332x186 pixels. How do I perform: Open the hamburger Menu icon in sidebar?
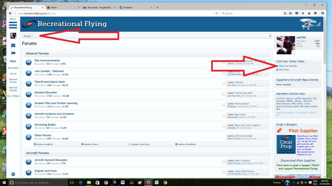13,25
